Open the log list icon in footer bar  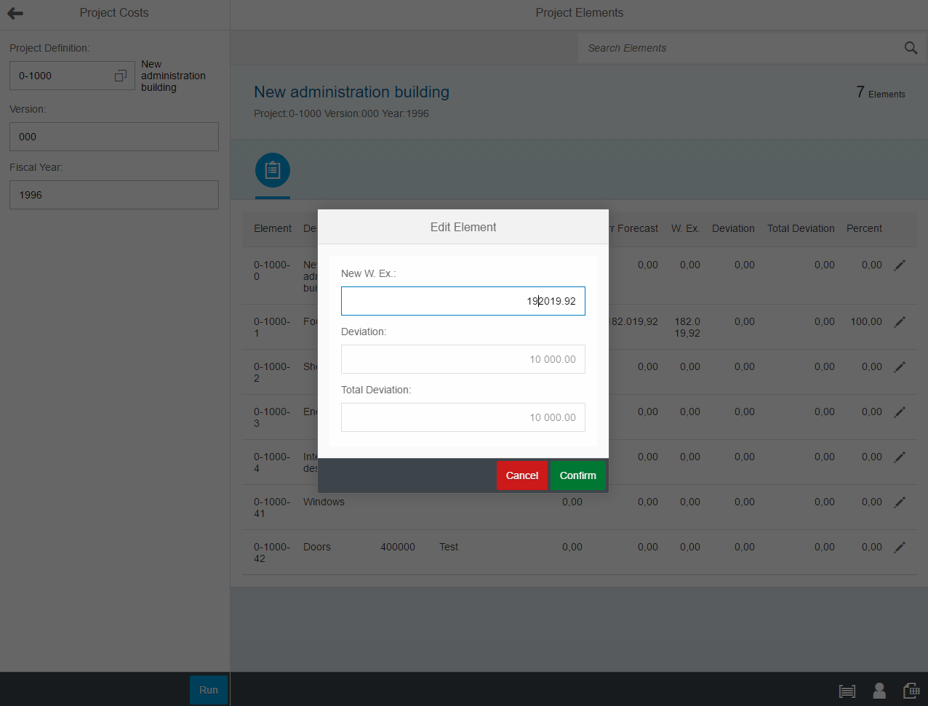[x=847, y=690]
